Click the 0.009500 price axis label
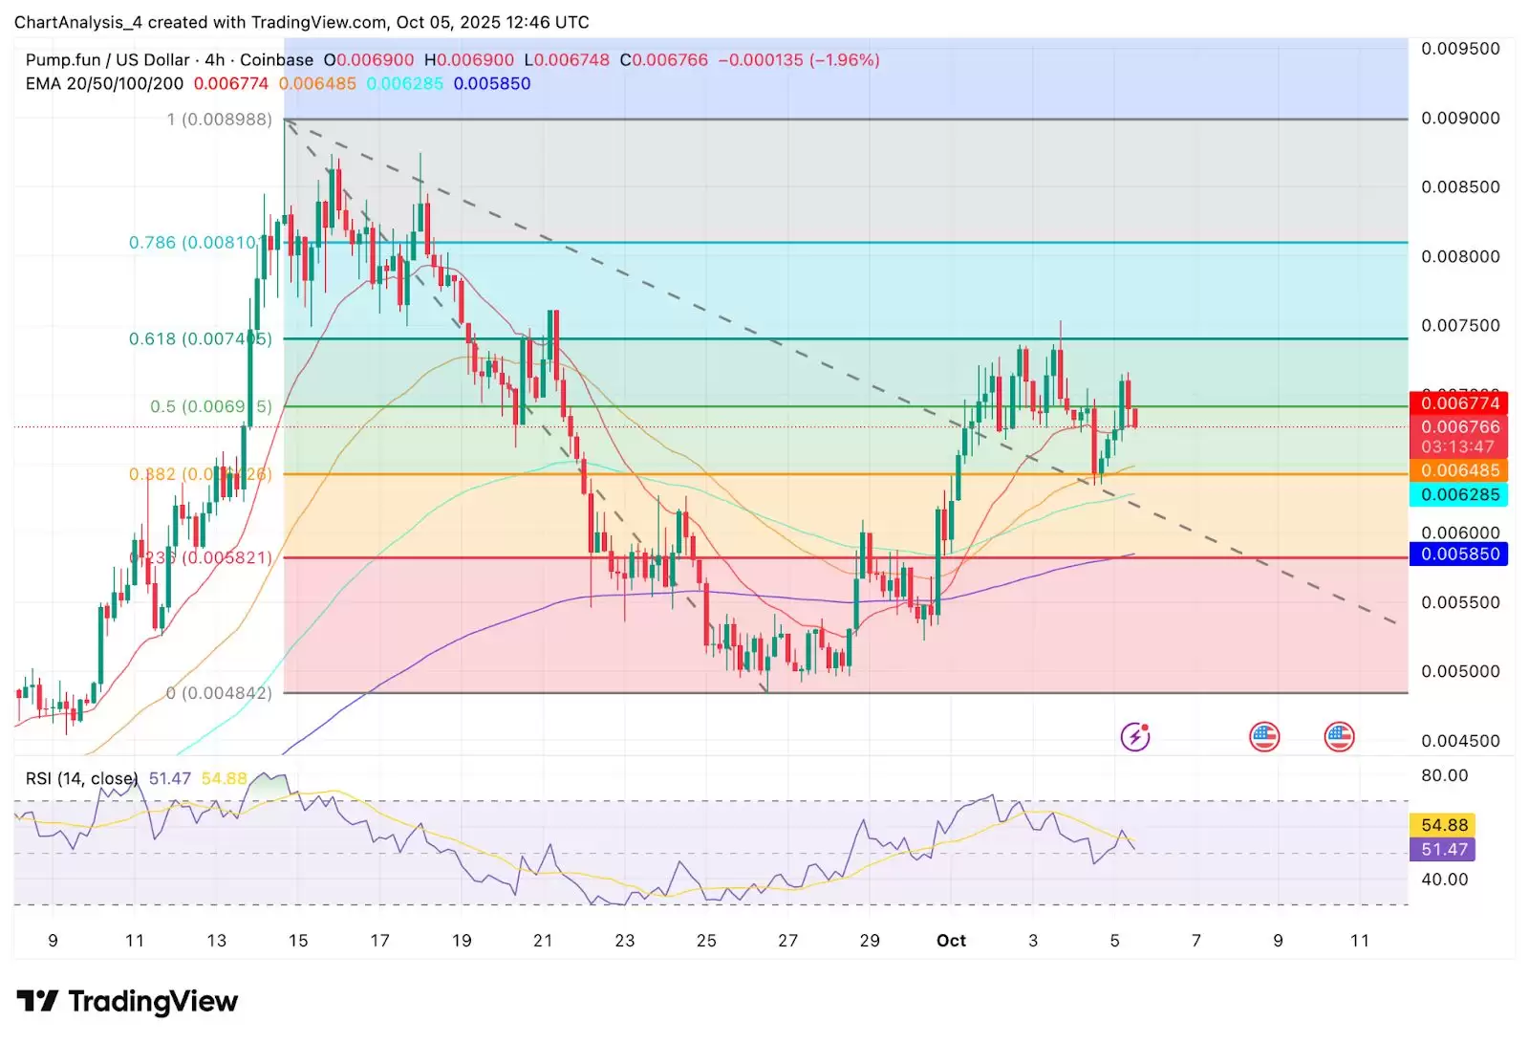Screen dimensions: 1529x1043 point(1460,49)
